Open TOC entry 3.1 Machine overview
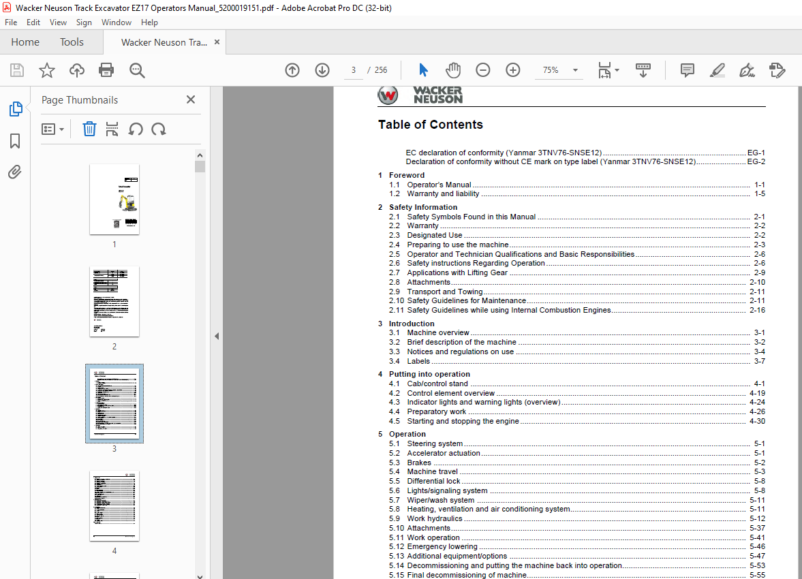 576,332
